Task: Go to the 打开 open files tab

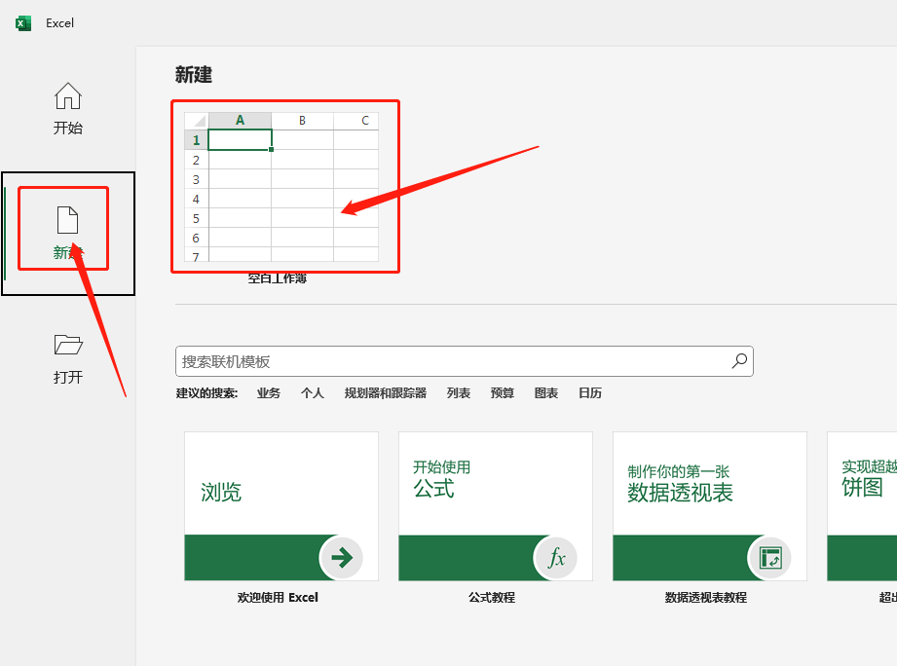Action: 68,358
